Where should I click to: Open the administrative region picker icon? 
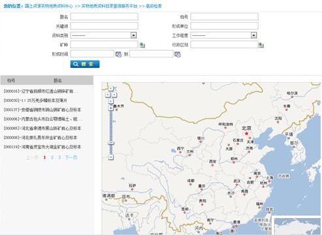pos(261,45)
